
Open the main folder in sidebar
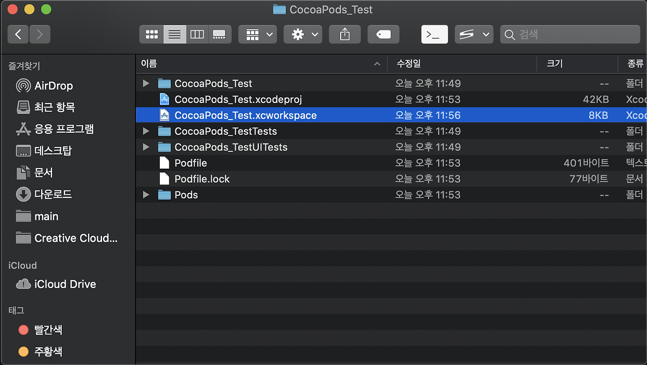click(37, 216)
